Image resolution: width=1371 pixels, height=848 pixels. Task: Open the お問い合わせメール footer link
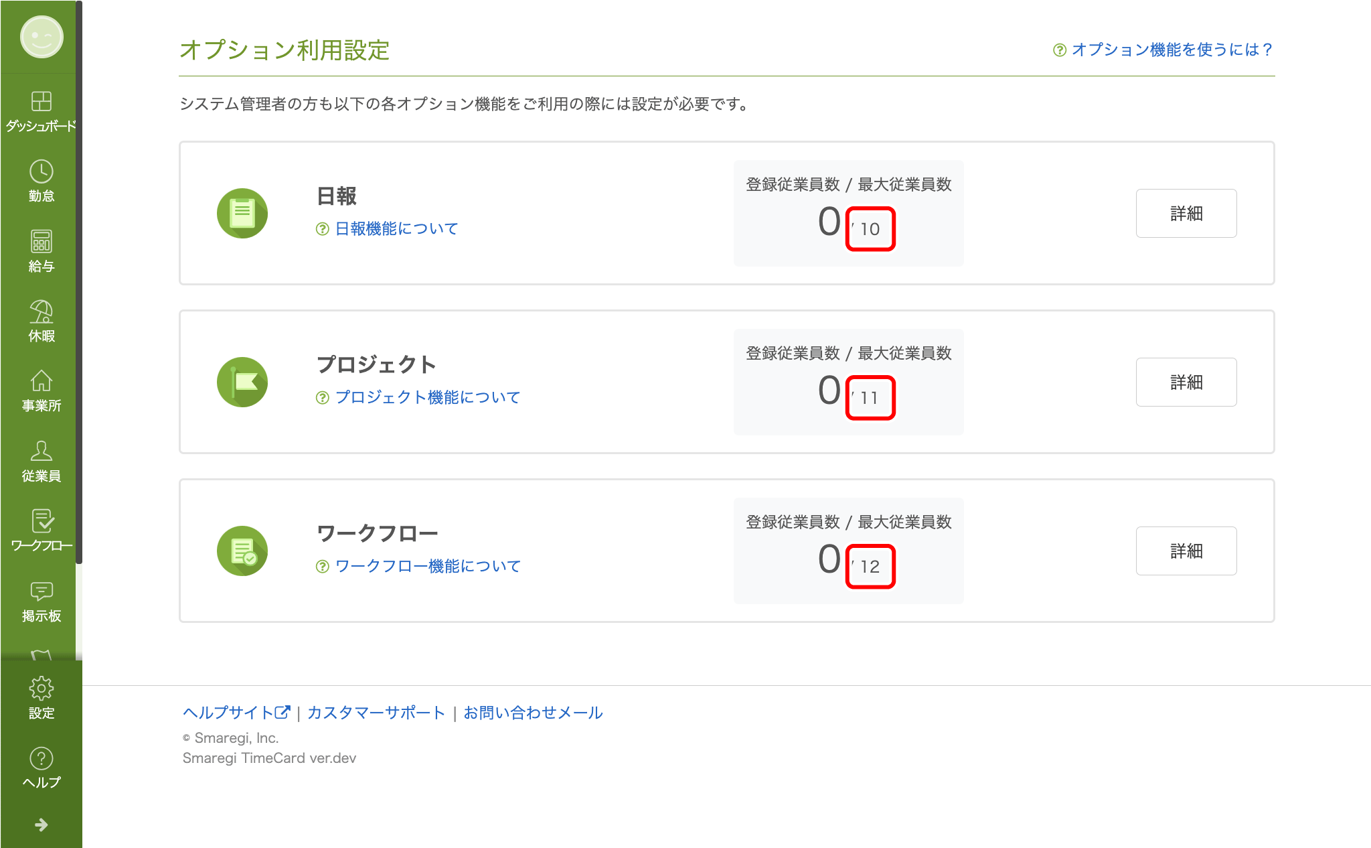[534, 713]
